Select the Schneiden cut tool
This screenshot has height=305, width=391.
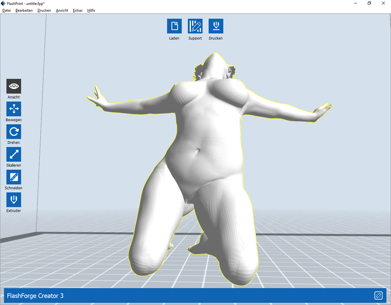(x=14, y=177)
